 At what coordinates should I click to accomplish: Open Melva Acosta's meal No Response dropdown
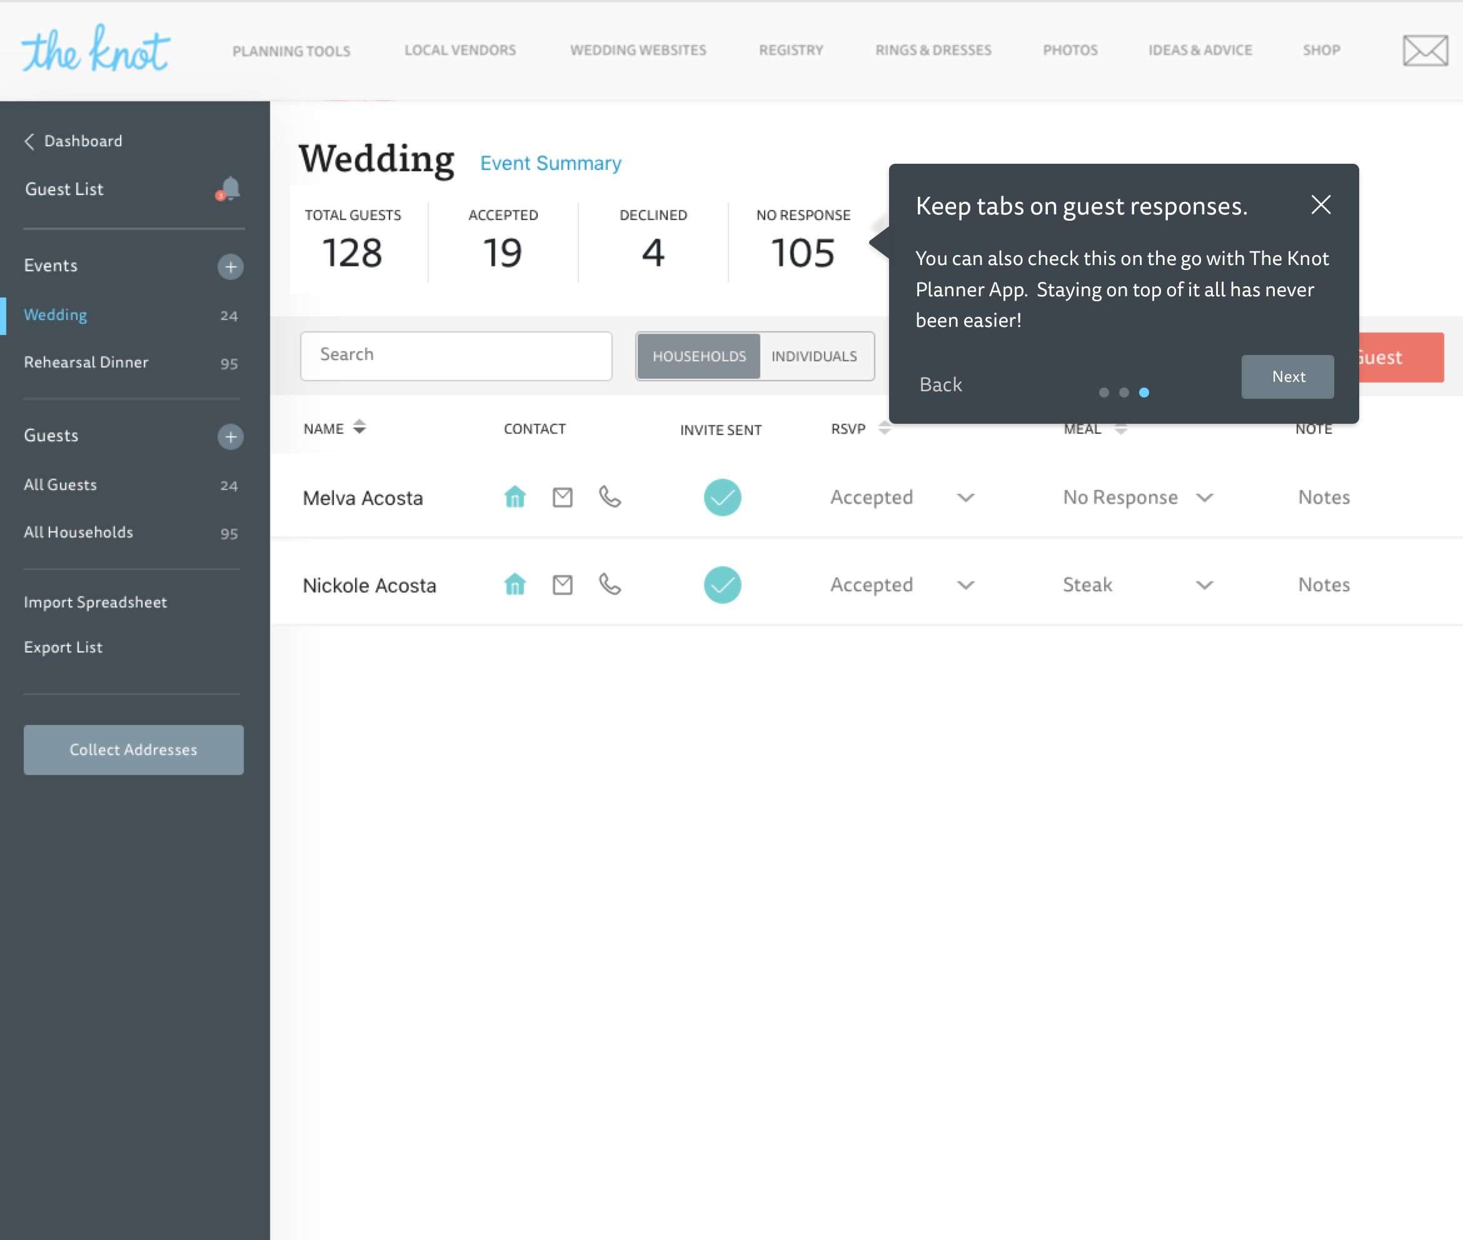coord(1204,497)
